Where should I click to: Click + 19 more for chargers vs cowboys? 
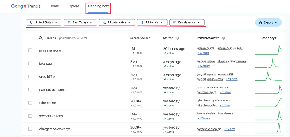click(230, 129)
